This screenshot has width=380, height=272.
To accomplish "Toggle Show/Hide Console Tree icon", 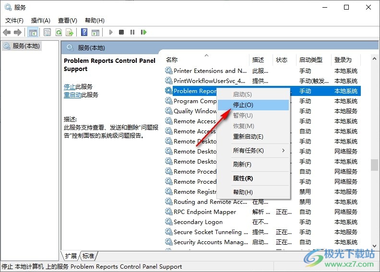I will pos(33,32).
